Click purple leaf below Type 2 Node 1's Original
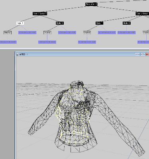Viewport: 149px width, 159px height. click(x=87, y=42)
